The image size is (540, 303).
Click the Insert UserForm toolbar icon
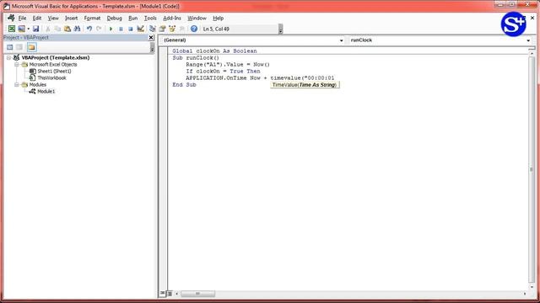click(x=22, y=29)
